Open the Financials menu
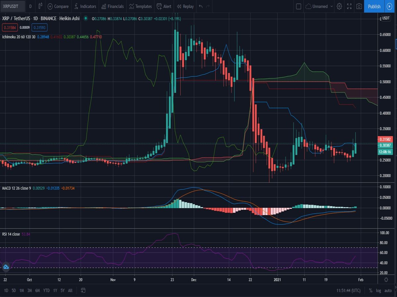Image resolution: width=397 pixels, height=297 pixels. (112, 6)
